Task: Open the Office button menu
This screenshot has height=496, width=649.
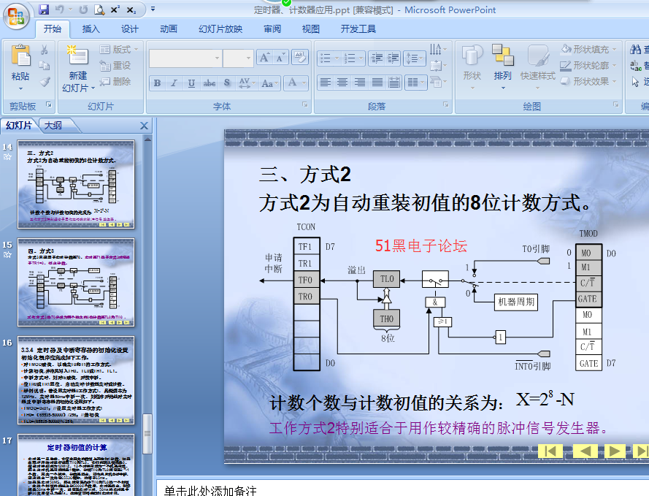Action: click(16, 17)
